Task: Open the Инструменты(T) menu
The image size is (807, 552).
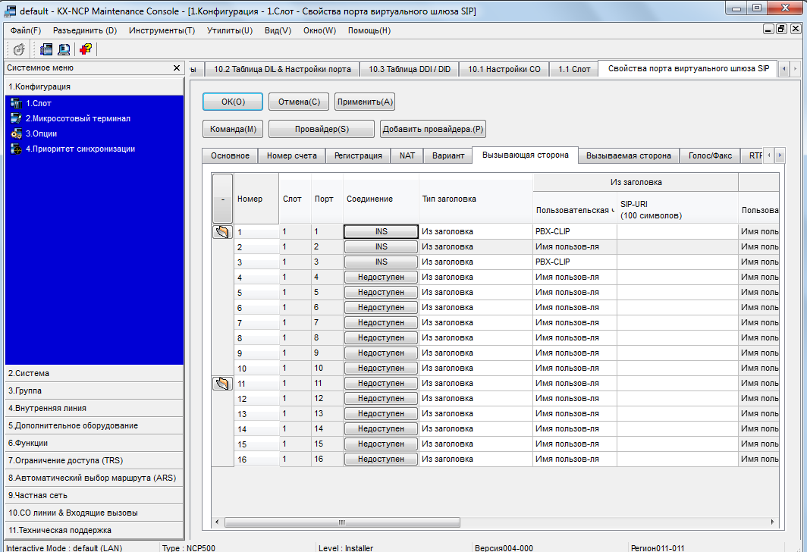Action: click(162, 30)
